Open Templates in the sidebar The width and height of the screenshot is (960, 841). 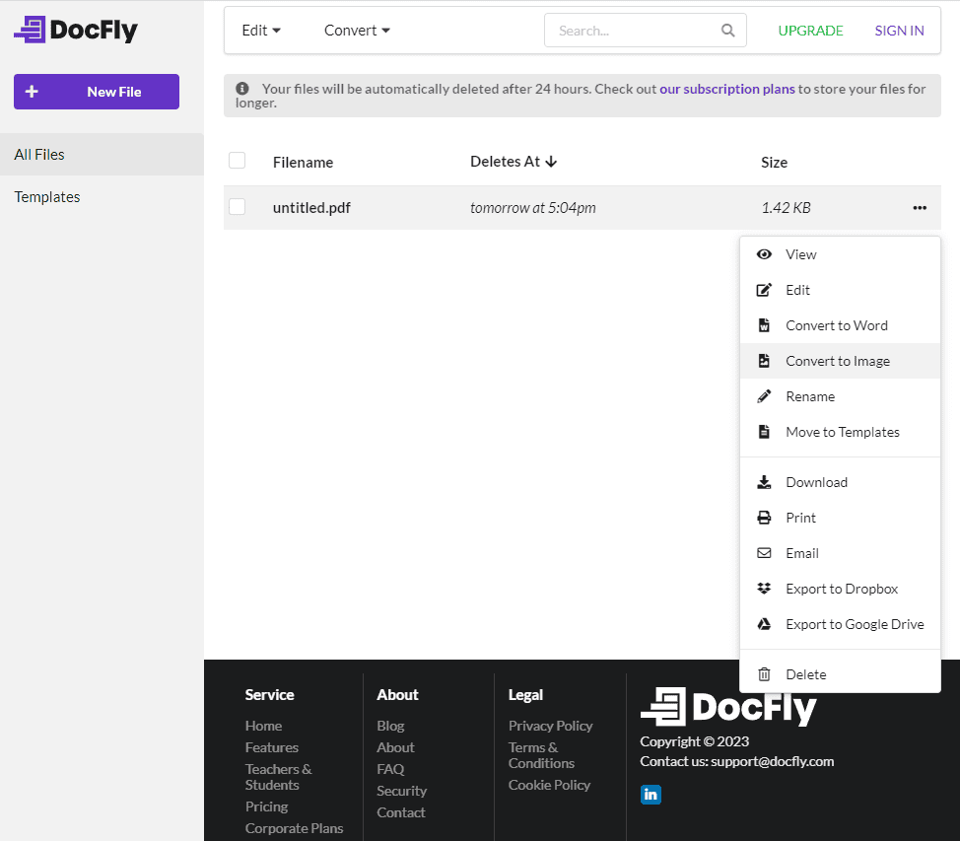click(x=102, y=196)
